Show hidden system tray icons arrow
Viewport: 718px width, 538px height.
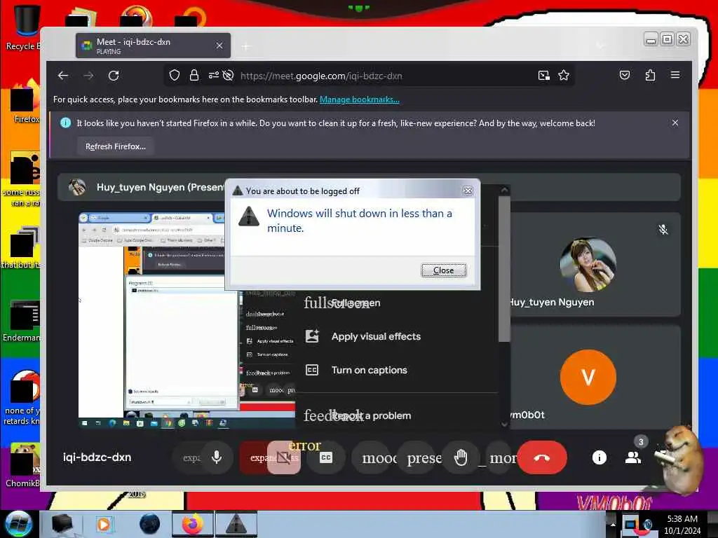click(613, 524)
